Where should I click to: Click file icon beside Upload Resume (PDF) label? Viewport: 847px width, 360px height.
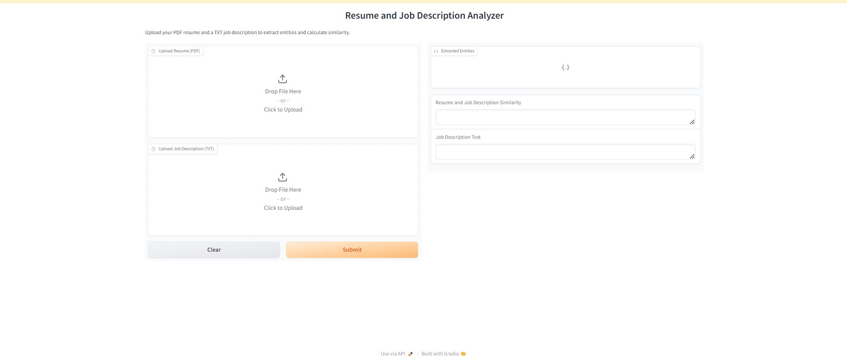[x=154, y=51]
